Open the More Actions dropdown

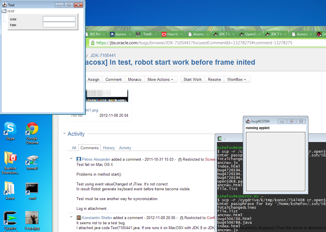click(x=160, y=79)
